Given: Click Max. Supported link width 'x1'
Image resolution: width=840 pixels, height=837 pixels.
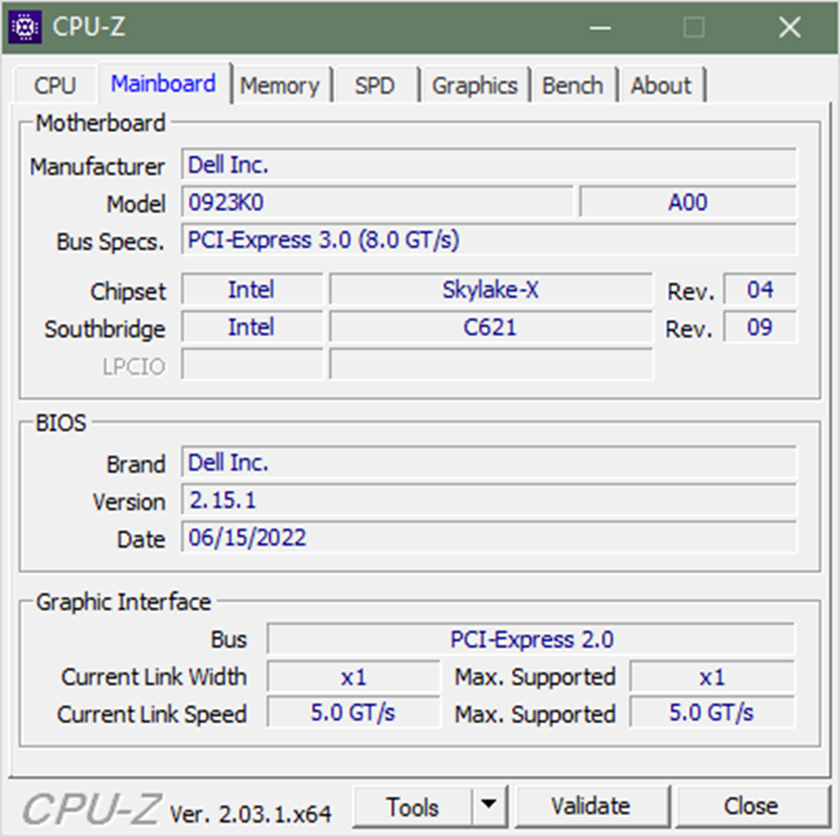Looking at the screenshot, I should 712,676.
